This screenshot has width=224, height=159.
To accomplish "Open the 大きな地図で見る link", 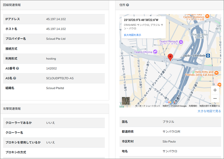I will point(209,111).
